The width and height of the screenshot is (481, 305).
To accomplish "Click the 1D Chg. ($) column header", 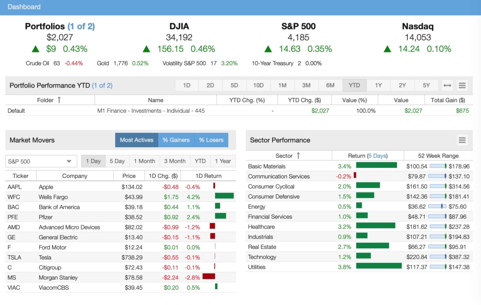I will (163, 176).
